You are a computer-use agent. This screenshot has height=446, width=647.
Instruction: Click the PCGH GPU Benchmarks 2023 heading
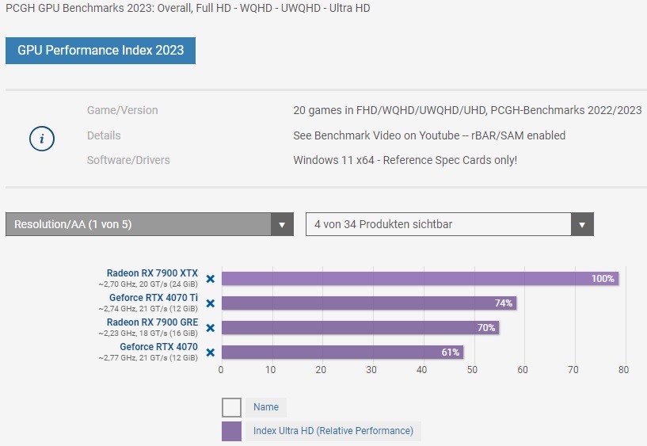188,8
